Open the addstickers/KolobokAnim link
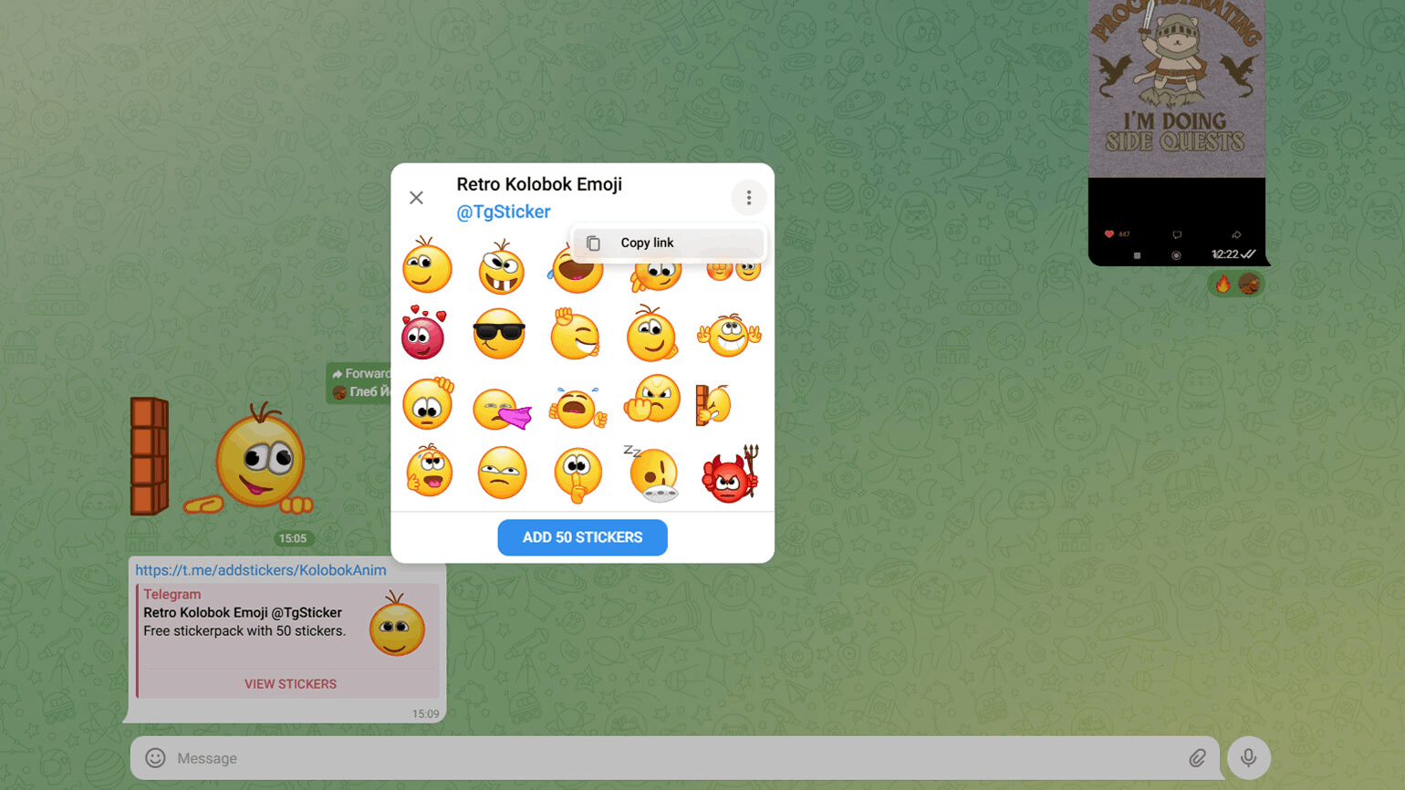The width and height of the screenshot is (1405, 790). point(261,570)
